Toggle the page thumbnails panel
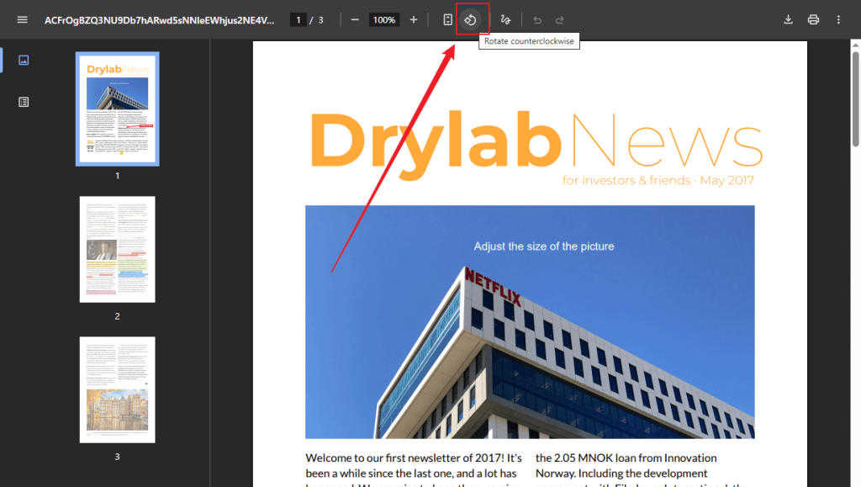 [x=24, y=60]
